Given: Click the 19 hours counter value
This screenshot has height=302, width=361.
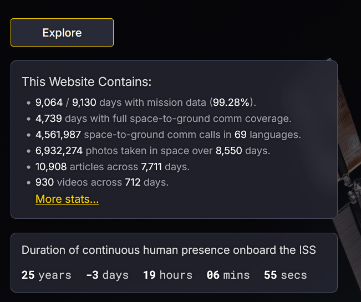Looking at the screenshot, I should click(x=150, y=275).
